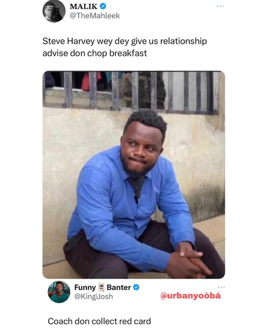Open the MALIK display name link
The height and width of the screenshot is (333, 267).
(x=84, y=6)
